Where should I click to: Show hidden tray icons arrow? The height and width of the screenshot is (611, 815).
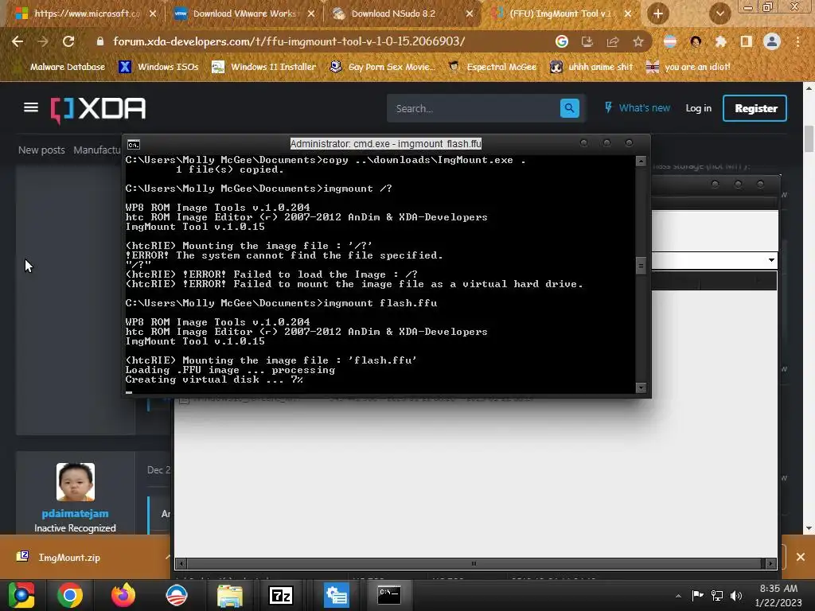click(678, 595)
